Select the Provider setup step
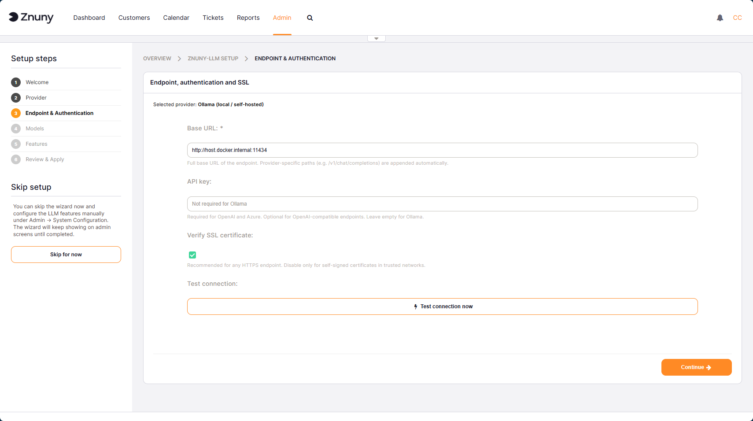 tap(36, 98)
